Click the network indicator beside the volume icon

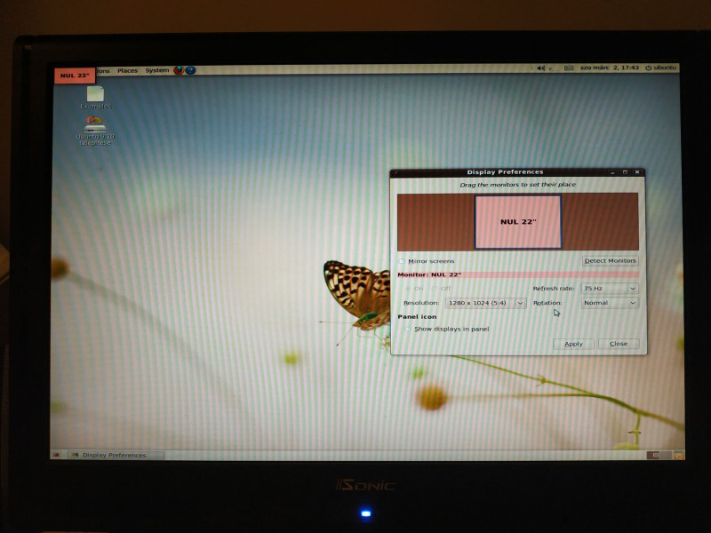pos(550,68)
